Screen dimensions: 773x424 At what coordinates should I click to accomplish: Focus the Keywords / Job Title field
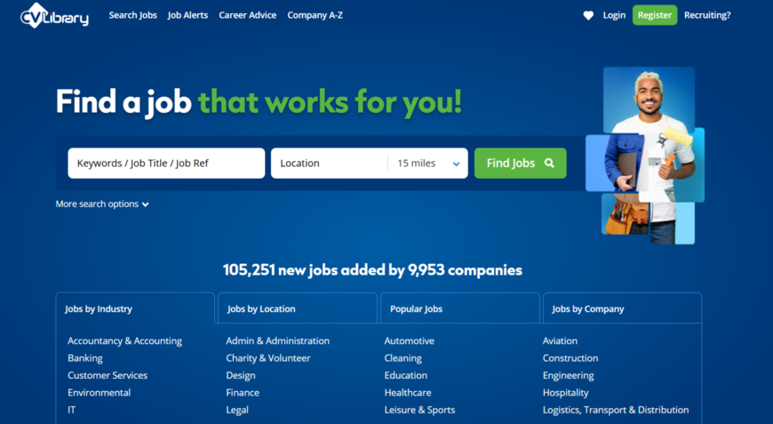[166, 164]
